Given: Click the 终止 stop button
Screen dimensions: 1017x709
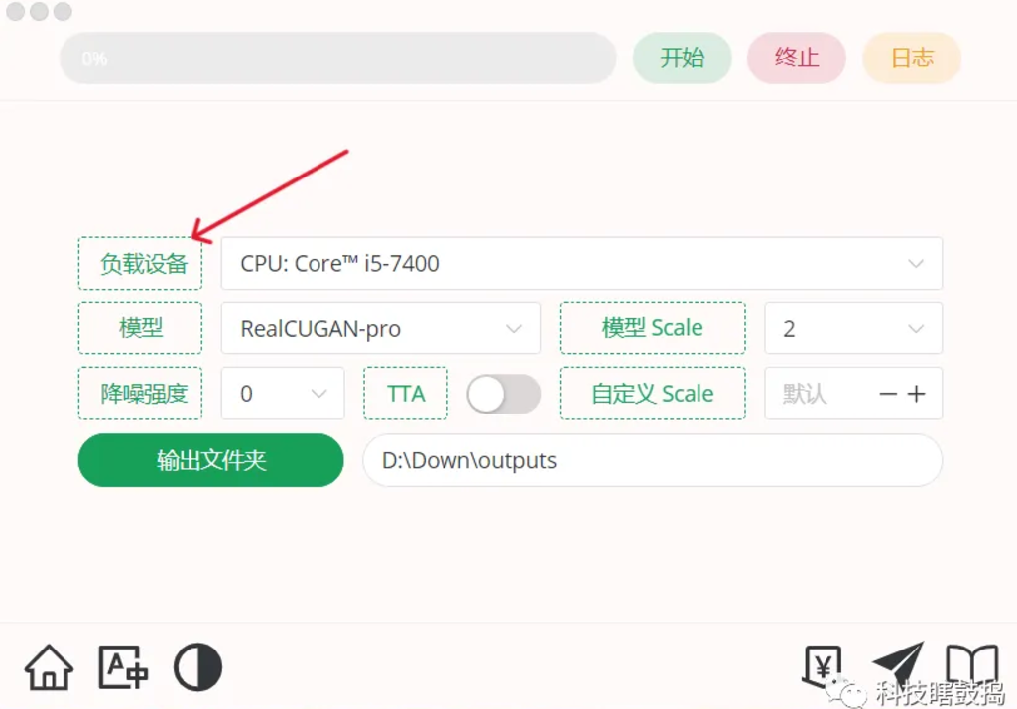Looking at the screenshot, I should click(x=797, y=58).
